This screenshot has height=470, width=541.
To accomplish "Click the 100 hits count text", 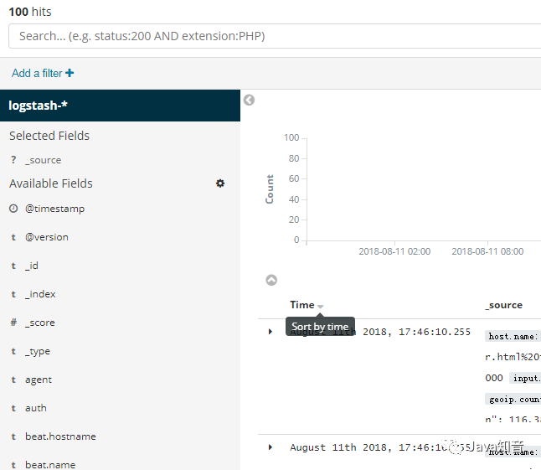I will point(30,12).
